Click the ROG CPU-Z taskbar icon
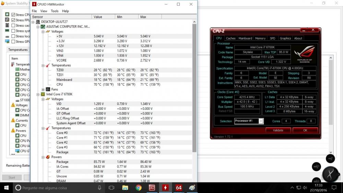 click(x=152, y=188)
